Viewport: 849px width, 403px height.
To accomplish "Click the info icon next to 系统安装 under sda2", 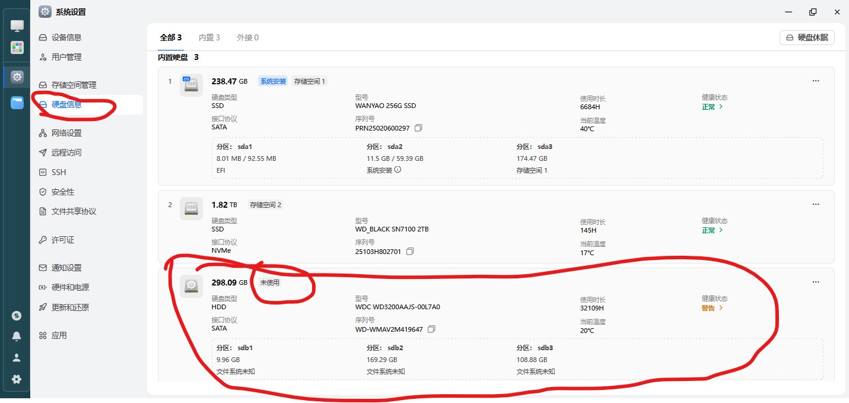I will pyautogui.click(x=398, y=170).
